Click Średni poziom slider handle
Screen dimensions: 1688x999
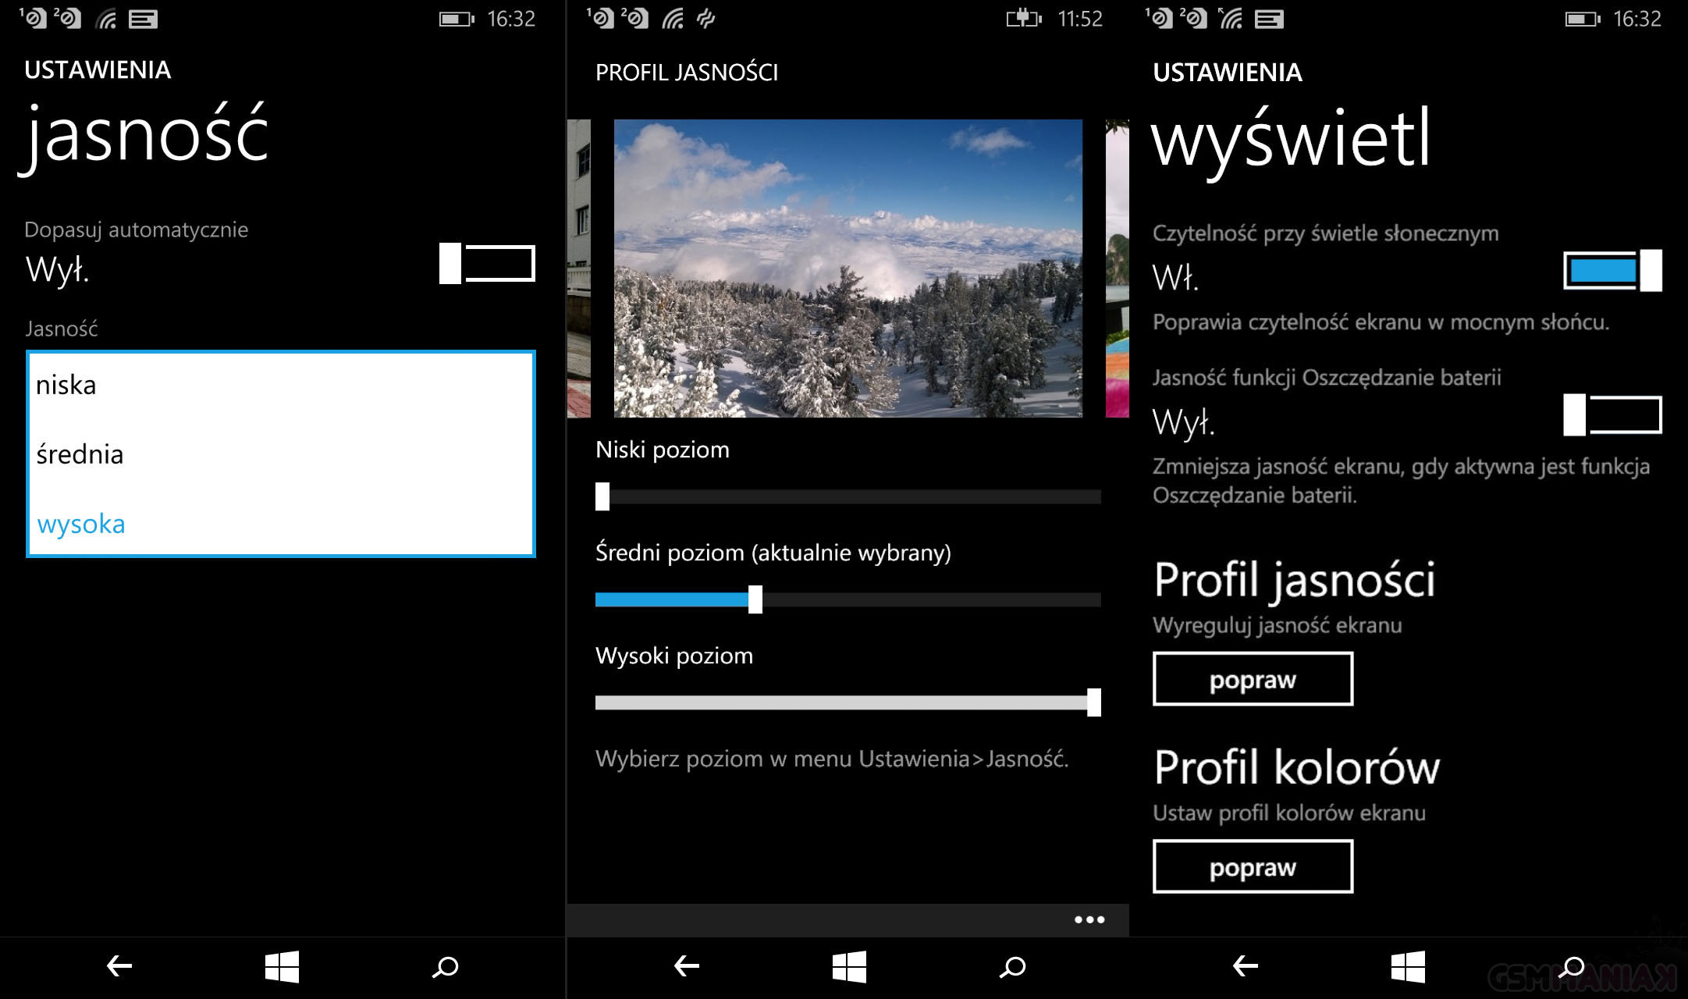(755, 599)
